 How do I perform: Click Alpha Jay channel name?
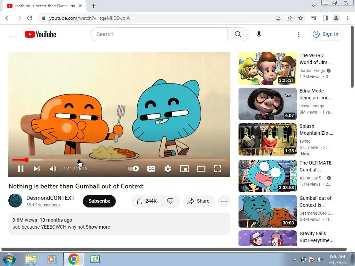pos(312,178)
